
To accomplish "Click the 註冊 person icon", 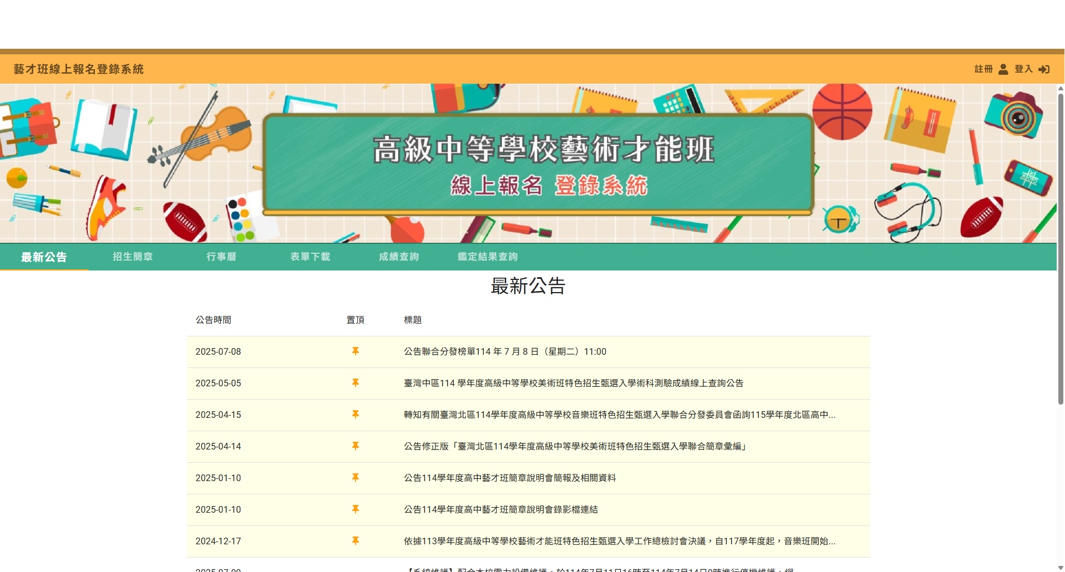I will point(1003,69).
